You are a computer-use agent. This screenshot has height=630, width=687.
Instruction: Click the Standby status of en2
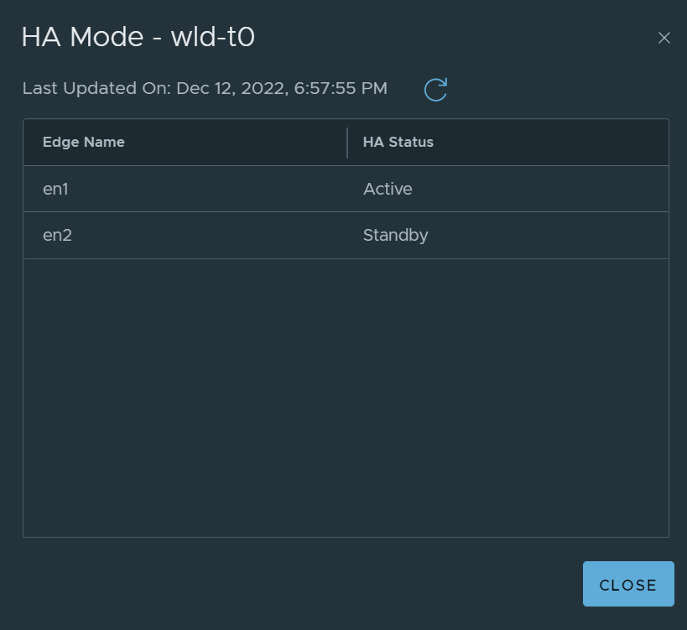pos(395,236)
